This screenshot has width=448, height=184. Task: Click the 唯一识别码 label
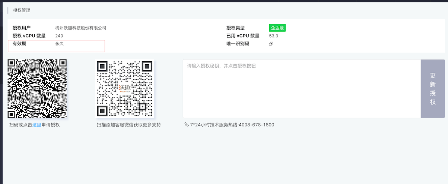[238, 43]
